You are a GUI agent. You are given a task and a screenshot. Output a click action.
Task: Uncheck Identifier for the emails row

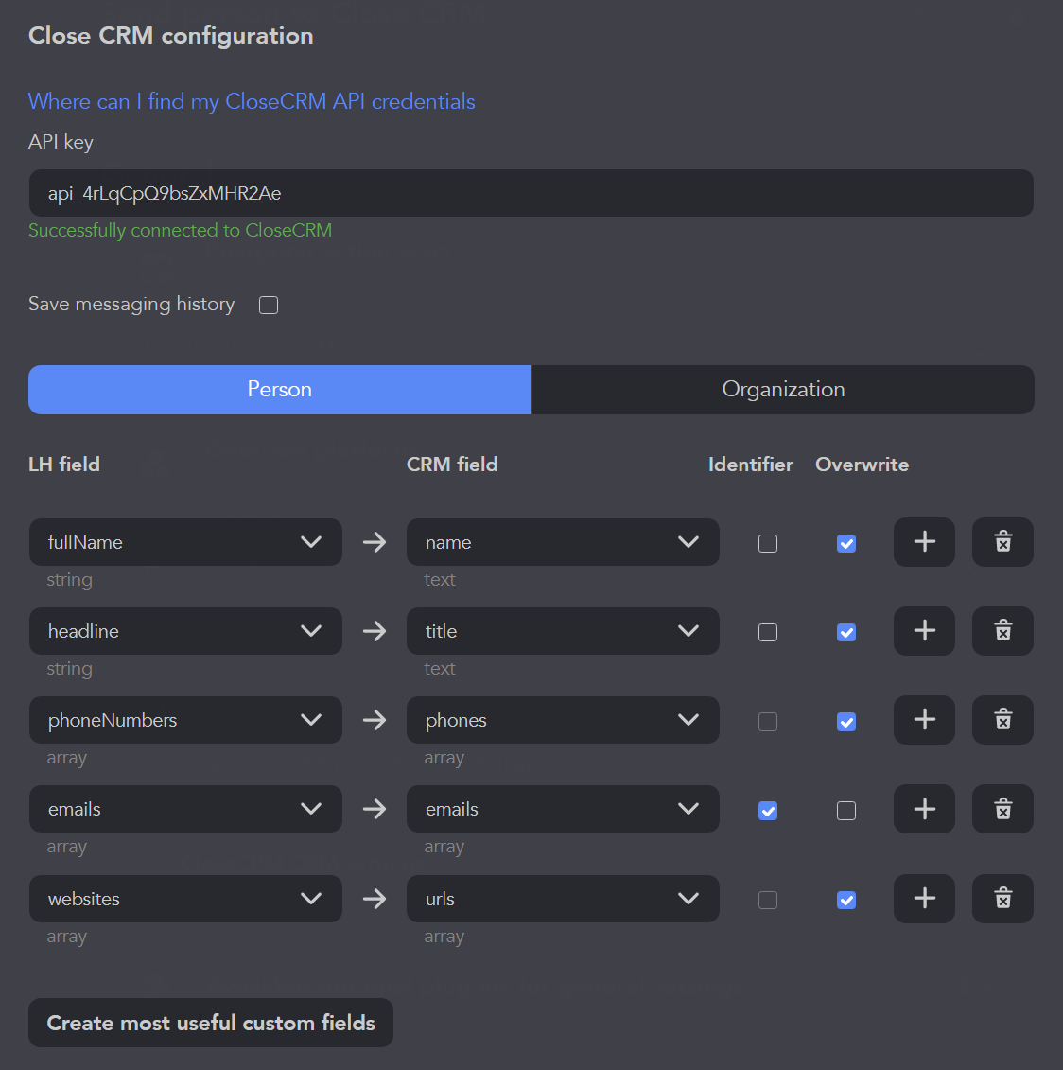768,811
